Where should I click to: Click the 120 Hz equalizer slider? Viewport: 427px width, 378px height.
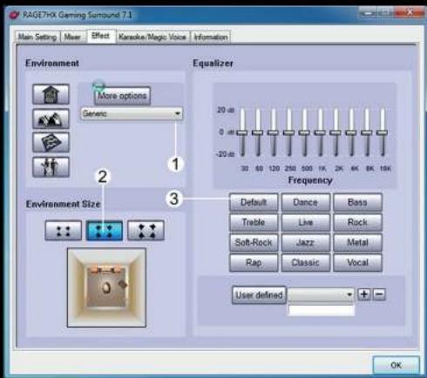click(x=274, y=132)
